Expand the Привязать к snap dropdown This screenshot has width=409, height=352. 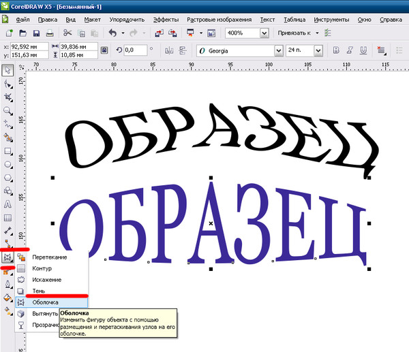point(317,33)
